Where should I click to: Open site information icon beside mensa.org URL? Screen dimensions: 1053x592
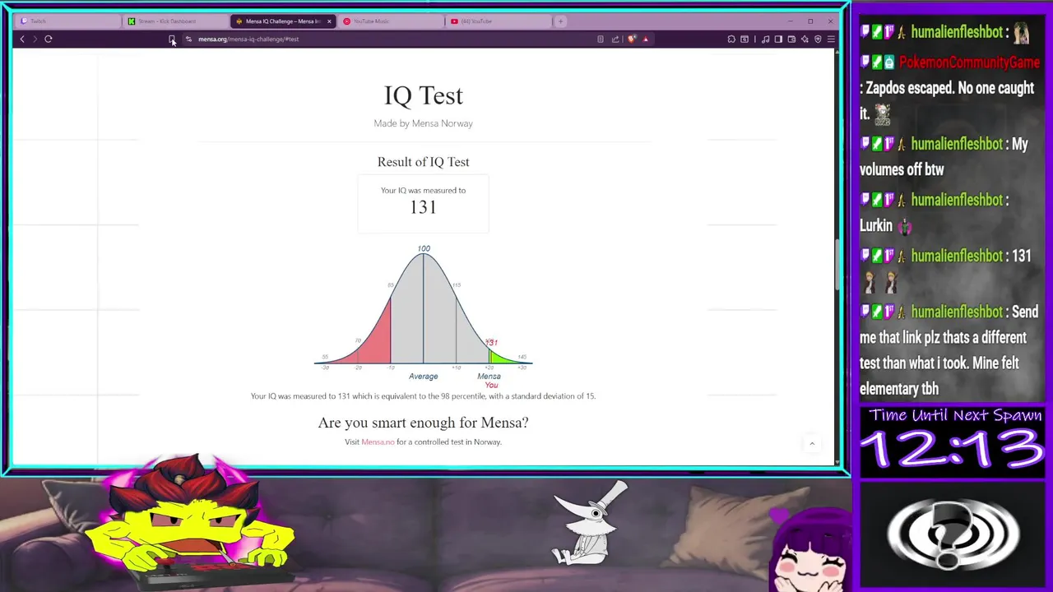[188, 39]
